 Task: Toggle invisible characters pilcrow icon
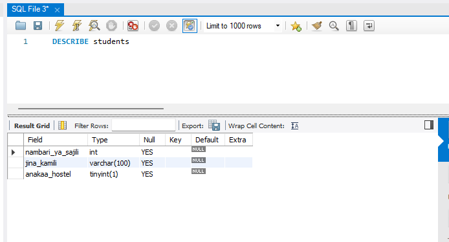[351, 26]
